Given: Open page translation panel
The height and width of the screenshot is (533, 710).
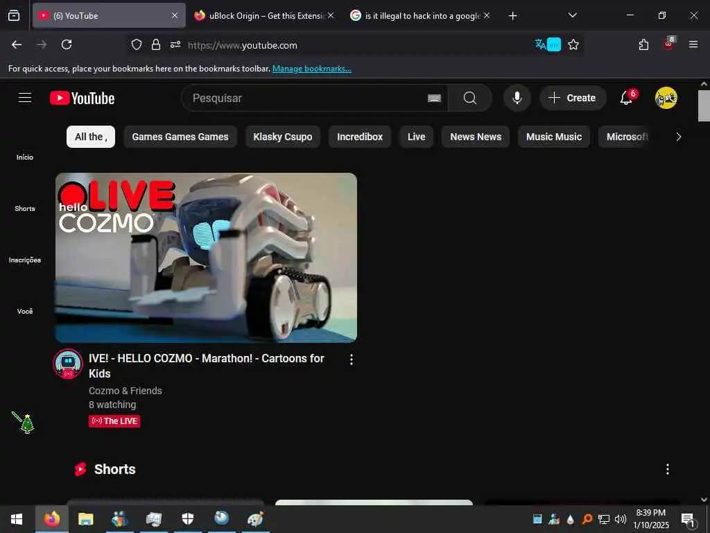Looking at the screenshot, I should (548, 44).
